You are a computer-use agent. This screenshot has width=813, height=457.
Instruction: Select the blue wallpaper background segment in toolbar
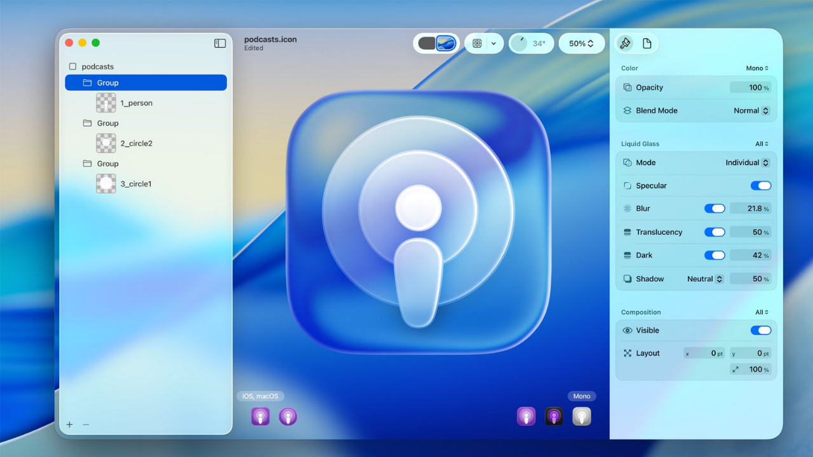446,43
